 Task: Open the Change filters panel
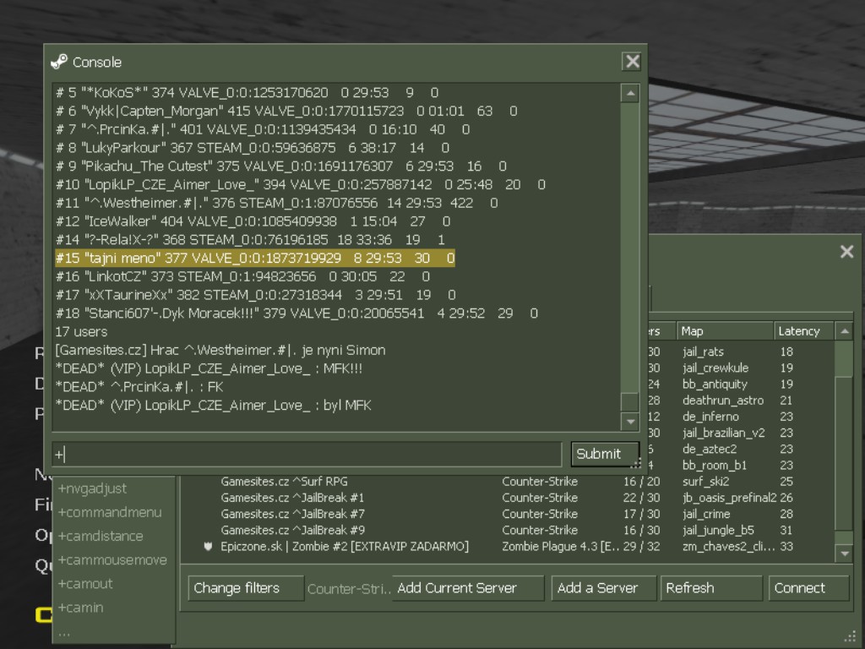(x=246, y=588)
